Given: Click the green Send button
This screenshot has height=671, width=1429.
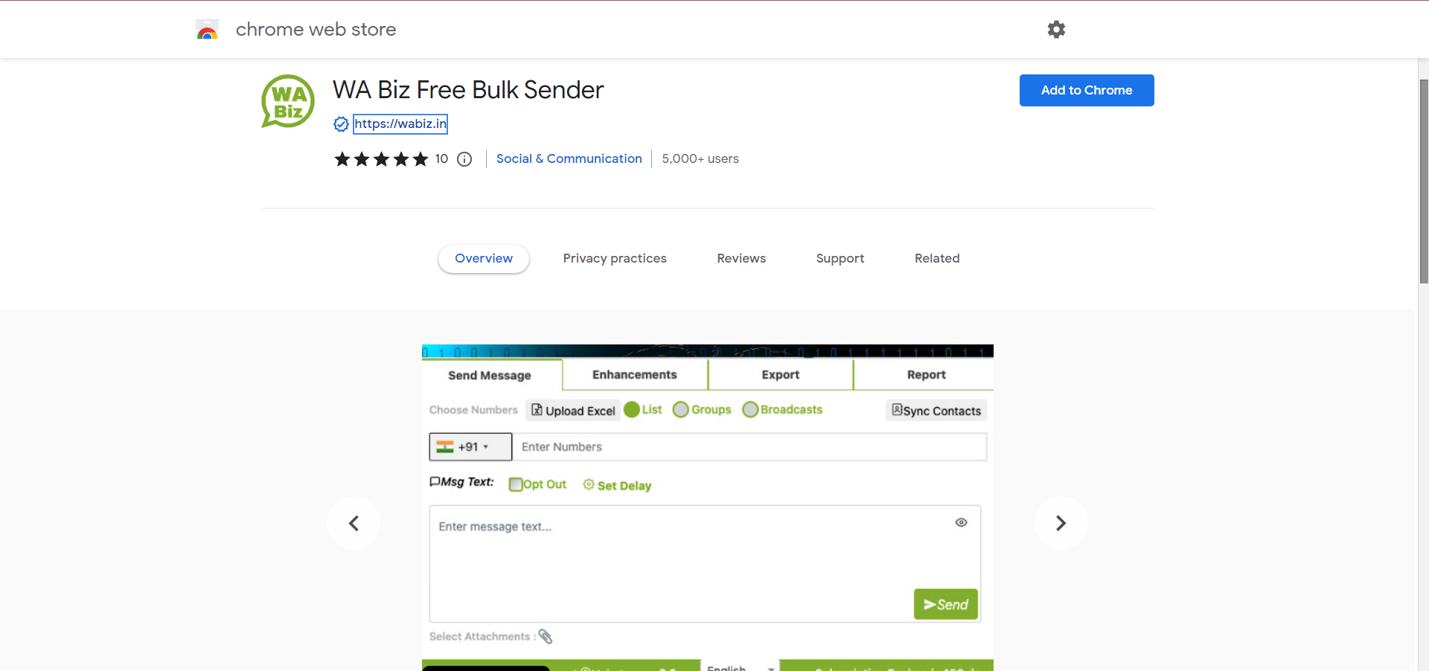Looking at the screenshot, I should pos(945,604).
